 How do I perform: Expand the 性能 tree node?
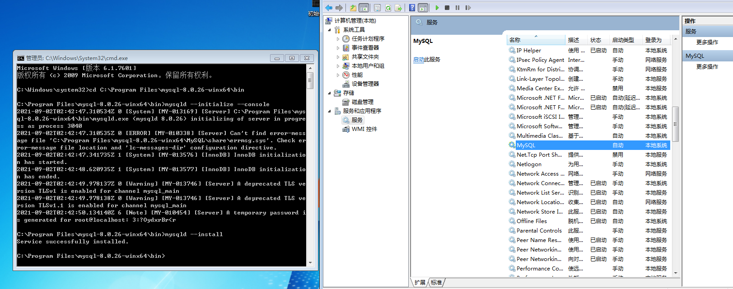click(338, 75)
